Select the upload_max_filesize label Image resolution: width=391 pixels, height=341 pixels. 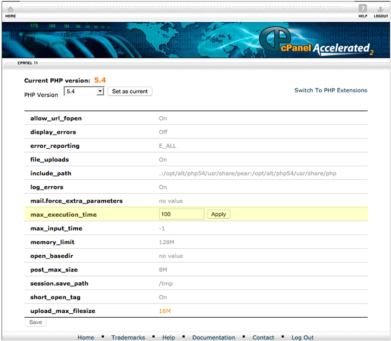coord(62,311)
